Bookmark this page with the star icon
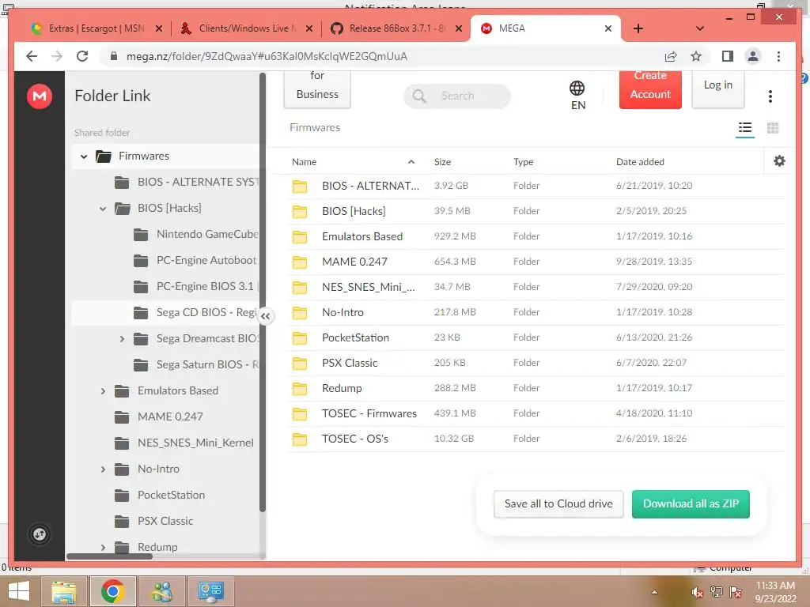 pyautogui.click(x=696, y=56)
